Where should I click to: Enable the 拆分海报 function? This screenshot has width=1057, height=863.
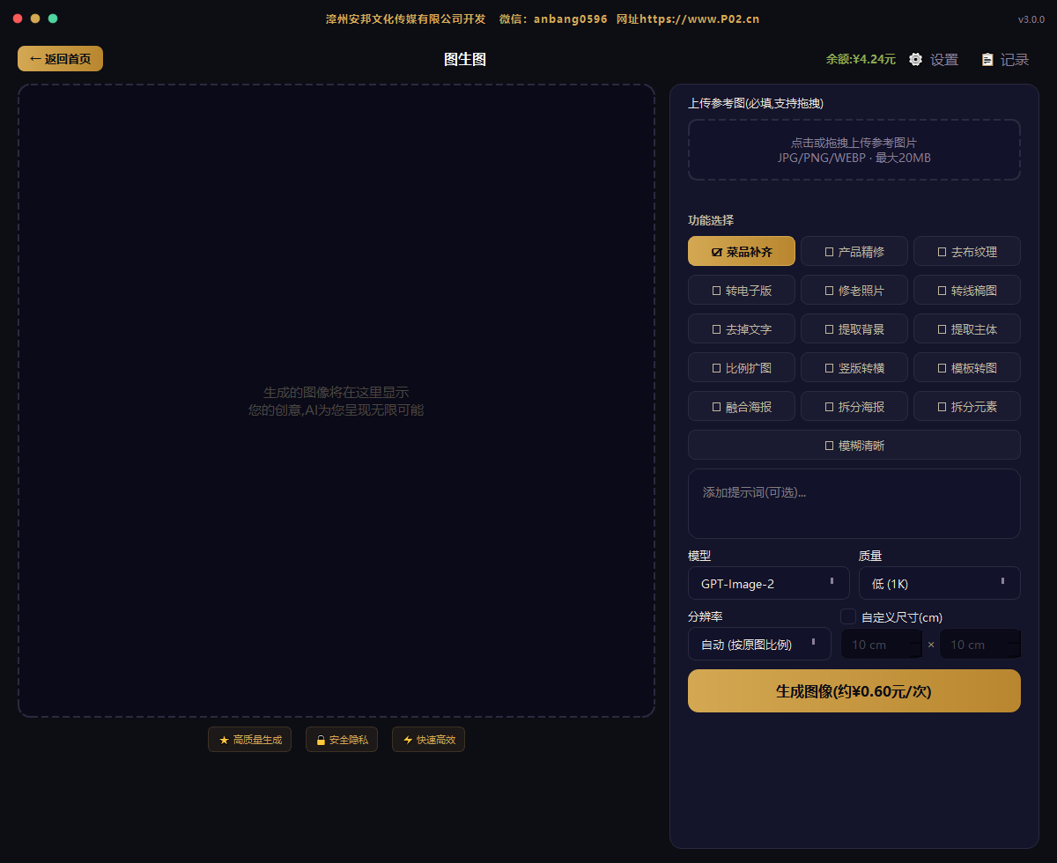coord(854,406)
